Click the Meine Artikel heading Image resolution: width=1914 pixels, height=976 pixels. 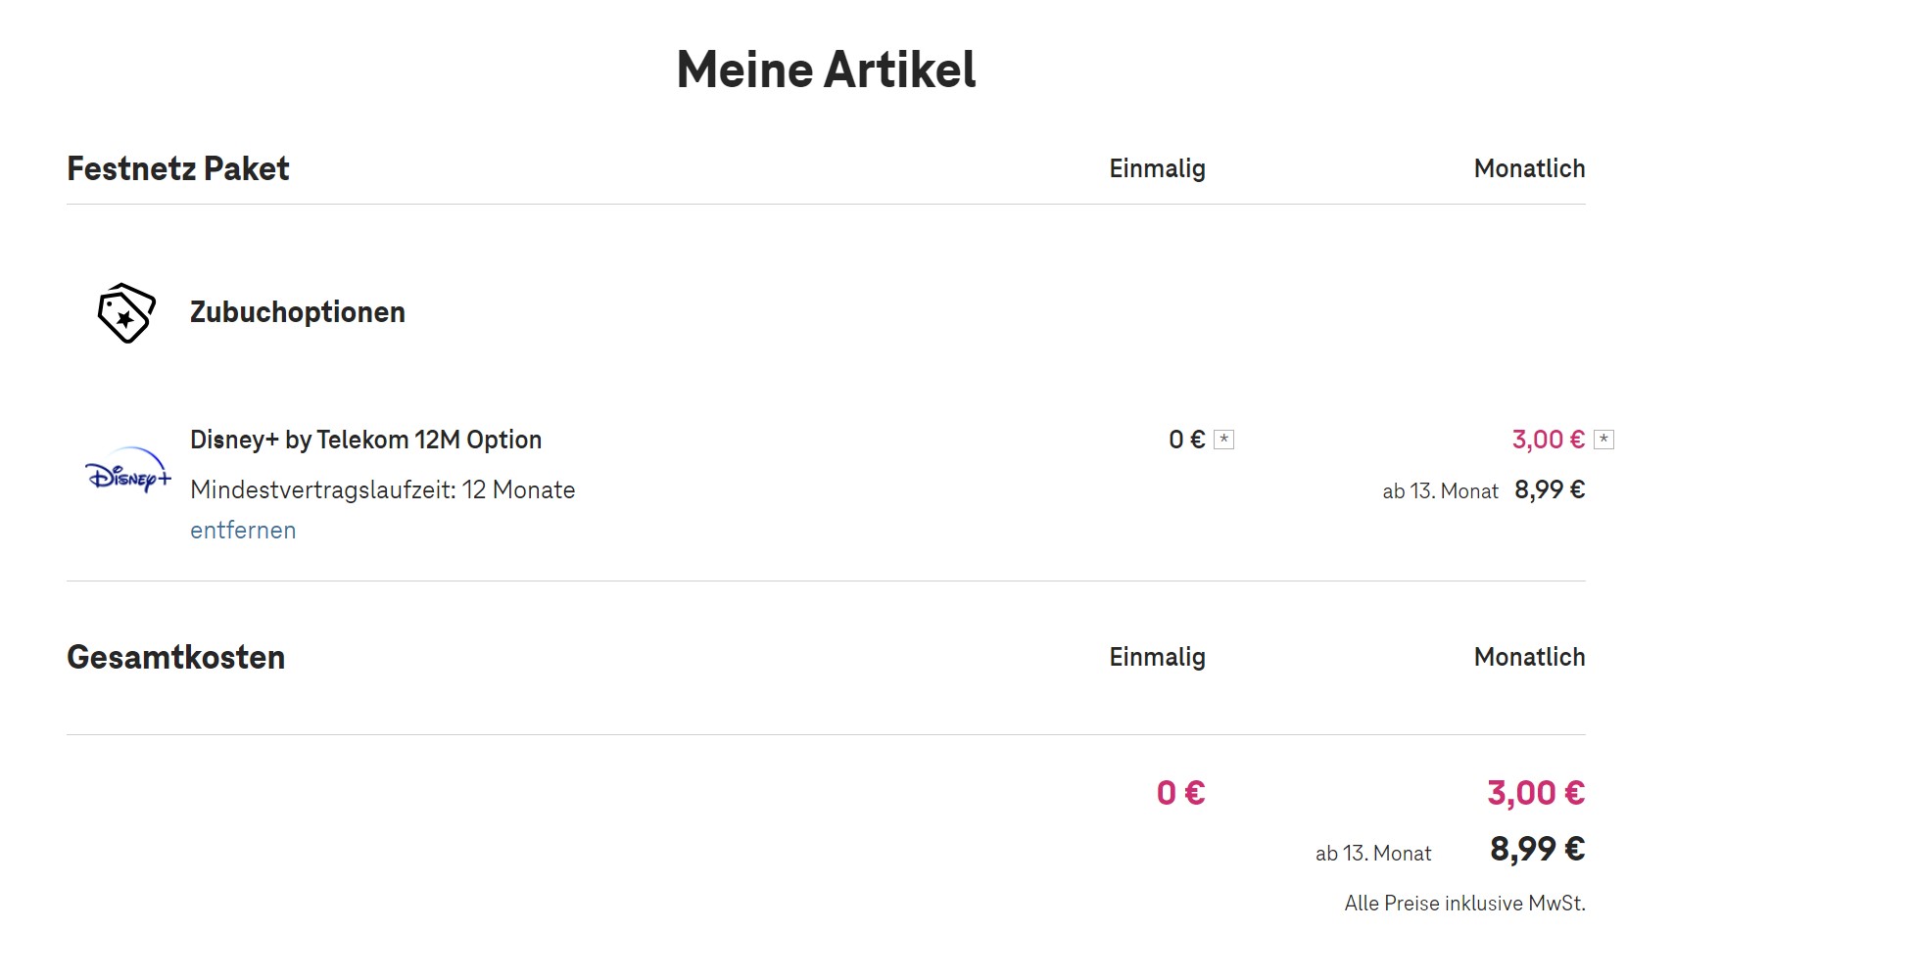[826, 70]
